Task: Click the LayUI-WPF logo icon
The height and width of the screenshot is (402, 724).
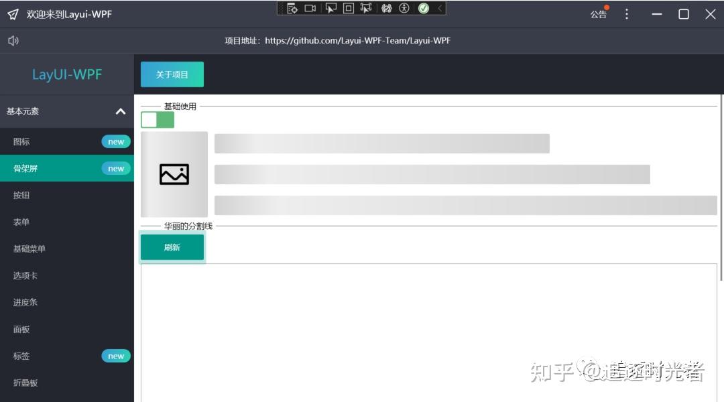Action: [12, 13]
